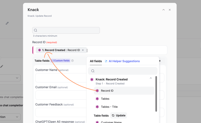Switch to the All fields tab
The image size is (201, 123).
click(96, 61)
